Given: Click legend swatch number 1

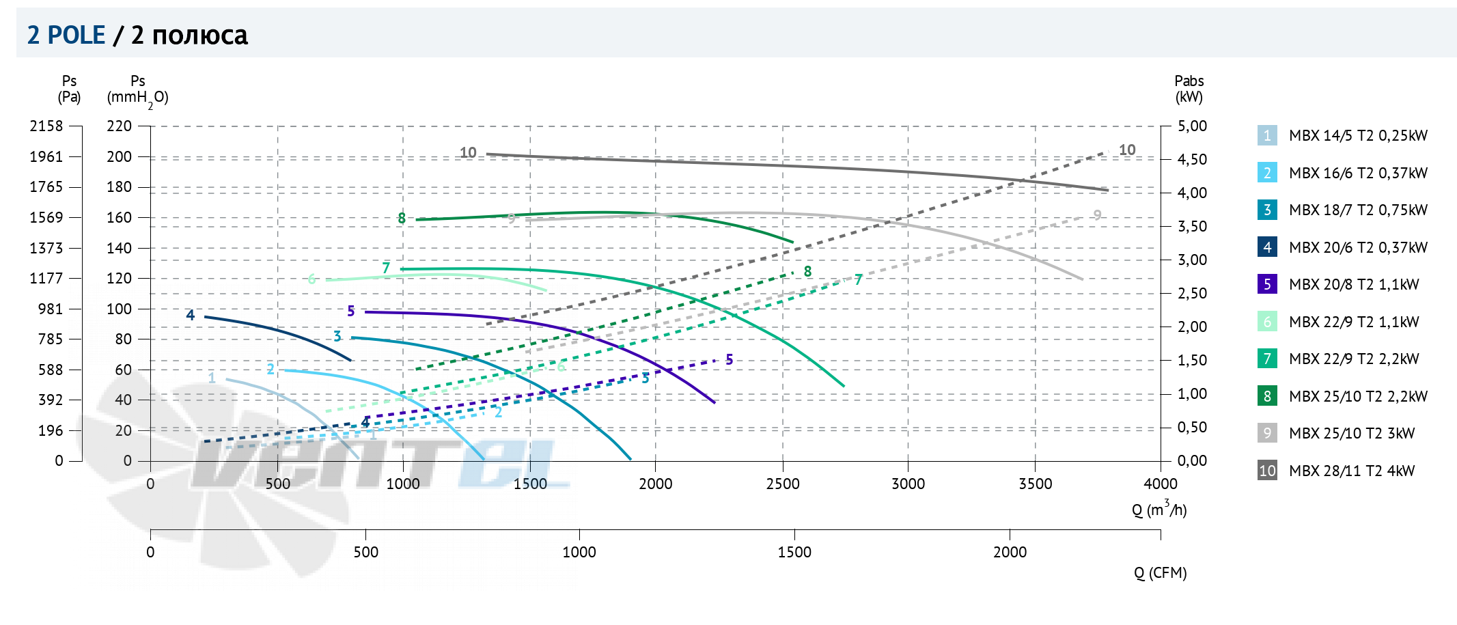Looking at the screenshot, I should pos(1267,135).
